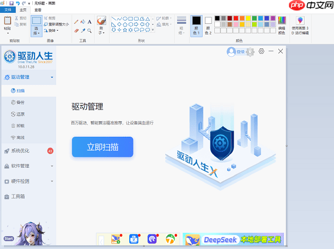Select 扫描 in the sidebar
334x249 pixels.
(29, 91)
